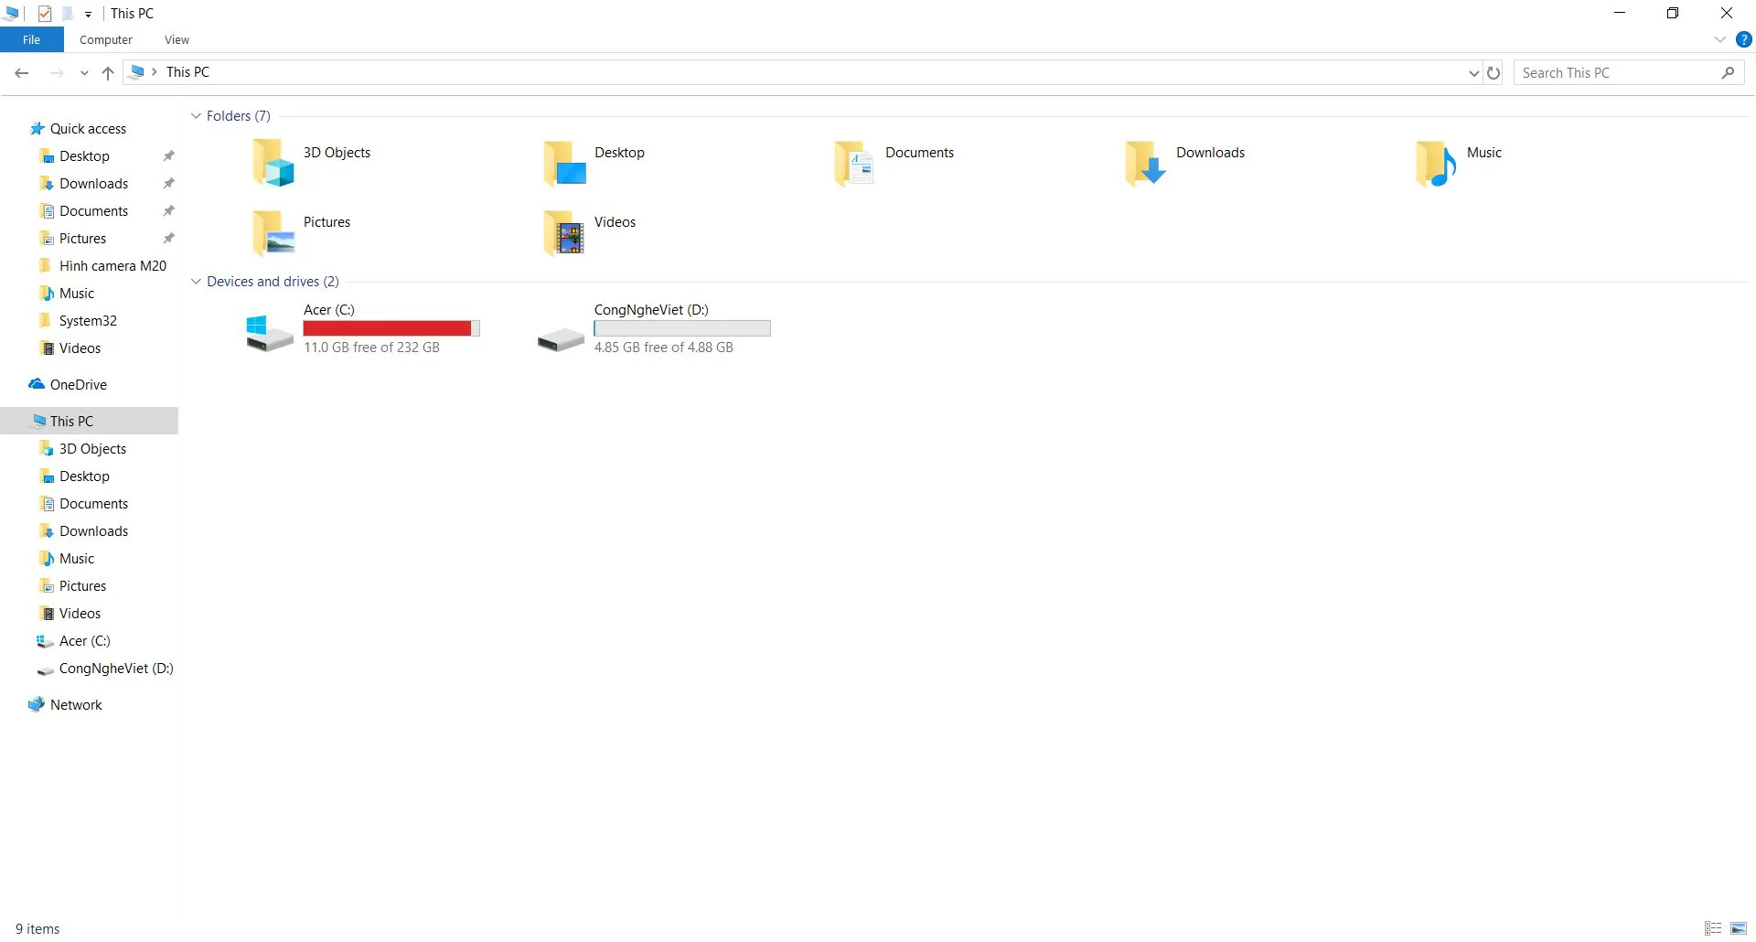Screen dimensions: 1756x942
Task: Click the pin icon next to Pictures
Action: pyautogui.click(x=168, y=239)
